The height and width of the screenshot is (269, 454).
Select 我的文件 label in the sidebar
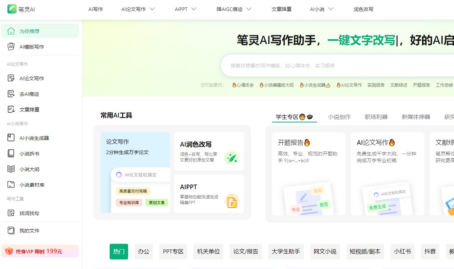[29, 231]
